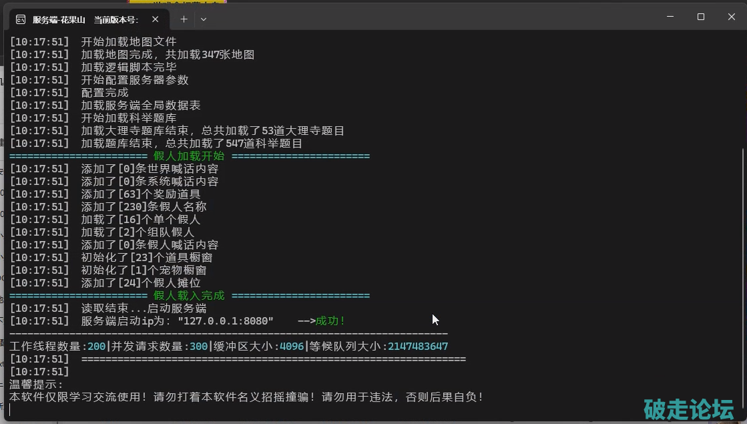Expand the new tab profile dropdown
This screenshot has height=424, width=747.
click(204, 19)
